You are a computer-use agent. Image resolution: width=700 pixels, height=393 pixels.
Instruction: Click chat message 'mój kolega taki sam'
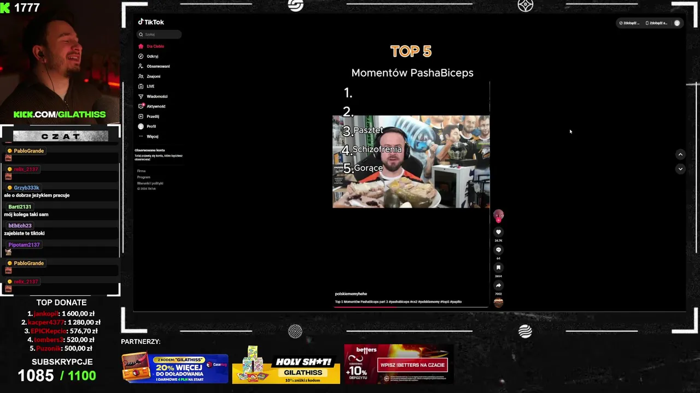click(26, 215)
